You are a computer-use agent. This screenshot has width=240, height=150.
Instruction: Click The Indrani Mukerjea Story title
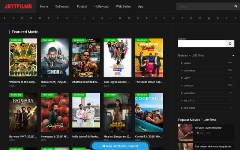214,146
